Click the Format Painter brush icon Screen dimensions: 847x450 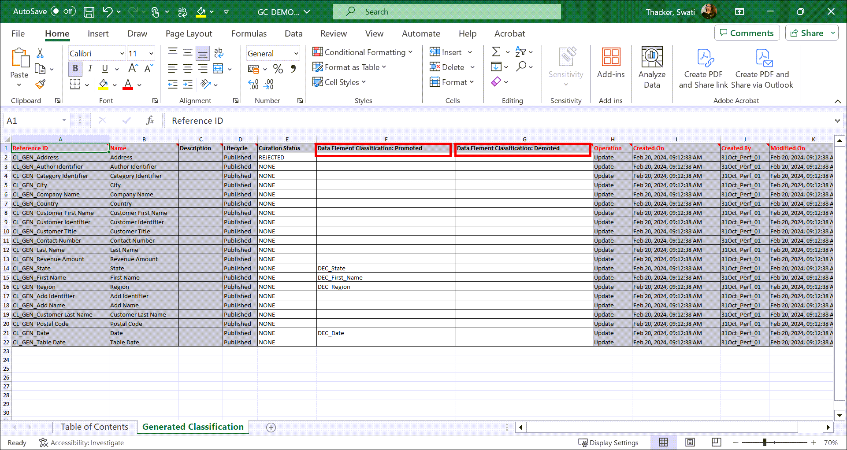click(41, 84)
